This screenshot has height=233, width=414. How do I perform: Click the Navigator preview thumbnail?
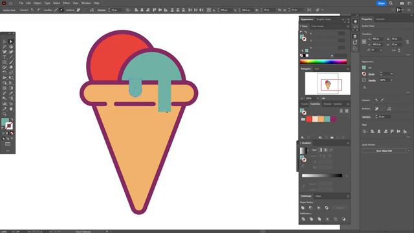click(328, 83)
